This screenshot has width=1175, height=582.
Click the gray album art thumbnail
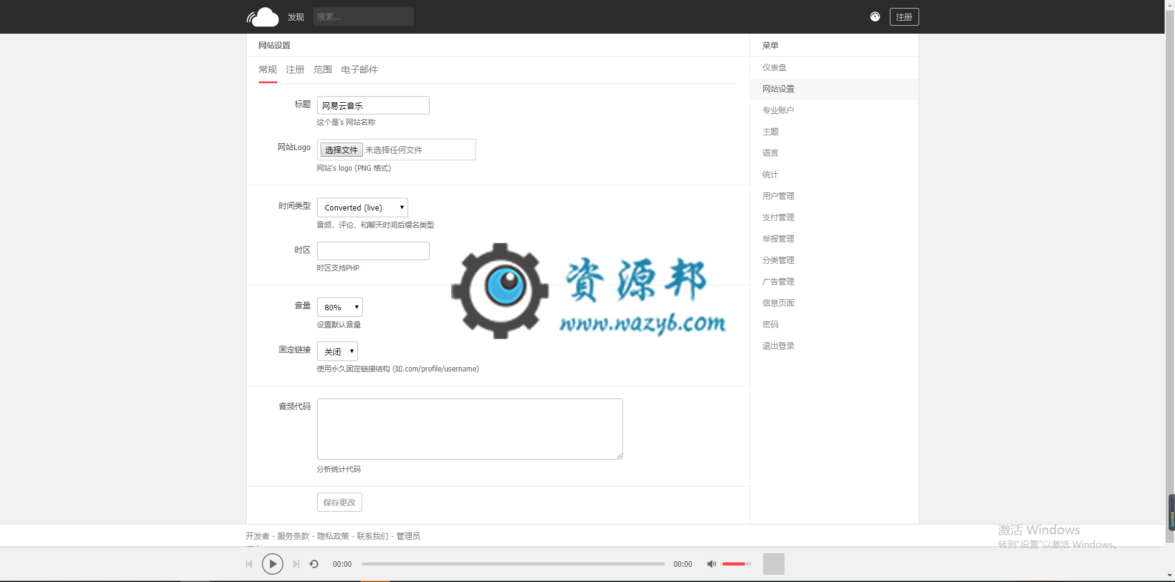click(774, 564)
